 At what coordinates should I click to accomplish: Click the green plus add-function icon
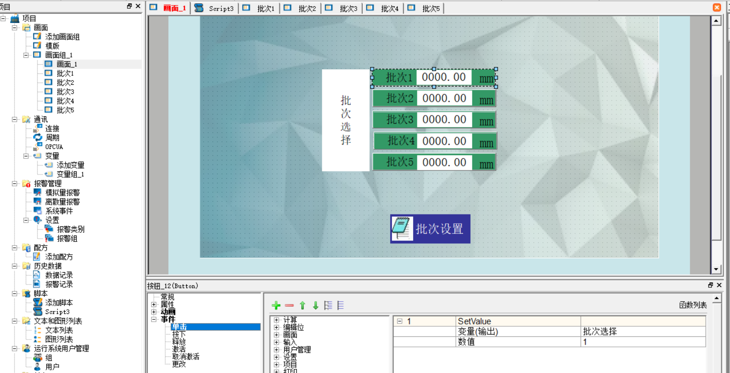click(276, 306)
